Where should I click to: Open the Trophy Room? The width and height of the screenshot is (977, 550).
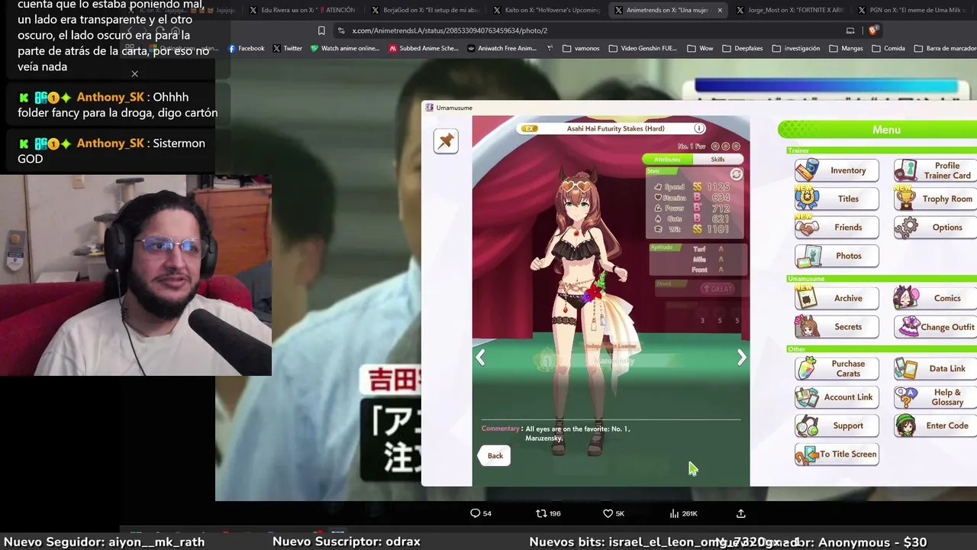[x=936, y=199]
